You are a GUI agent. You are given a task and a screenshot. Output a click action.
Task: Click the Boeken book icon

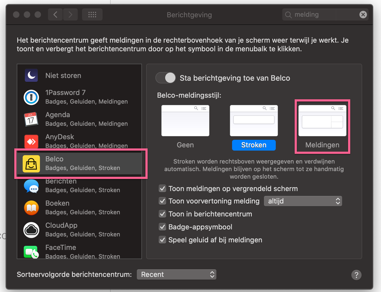pyautogui.click(x=31, y=208)
